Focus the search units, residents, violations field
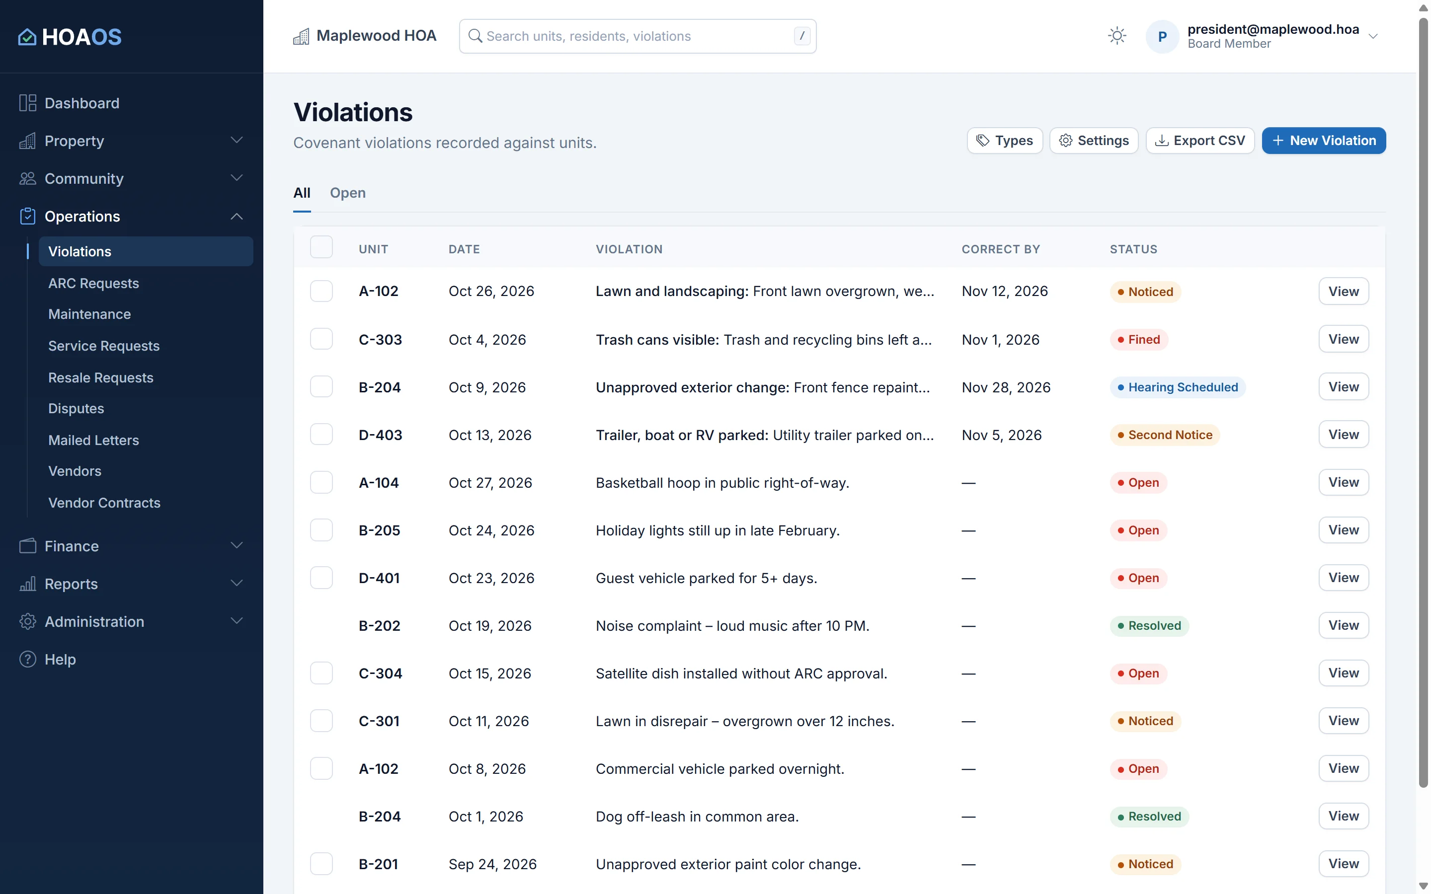 point(637,36)
